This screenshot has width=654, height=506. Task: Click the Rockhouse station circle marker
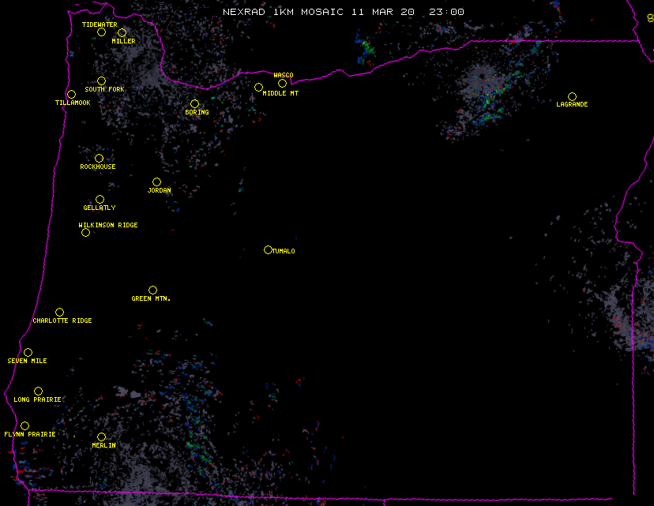(x=99, y=159)
